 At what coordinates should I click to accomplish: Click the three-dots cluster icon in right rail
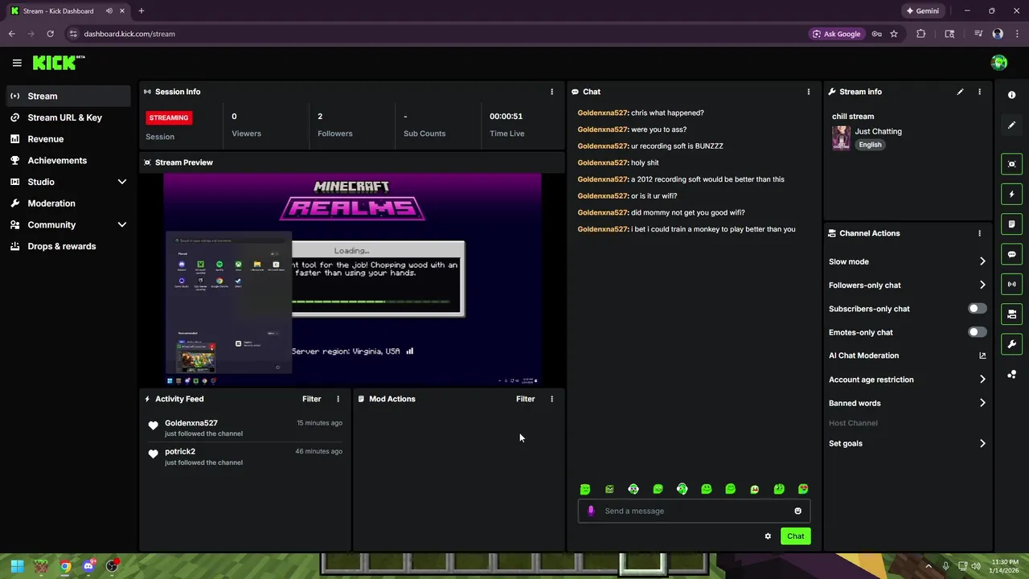point(1011,375)
